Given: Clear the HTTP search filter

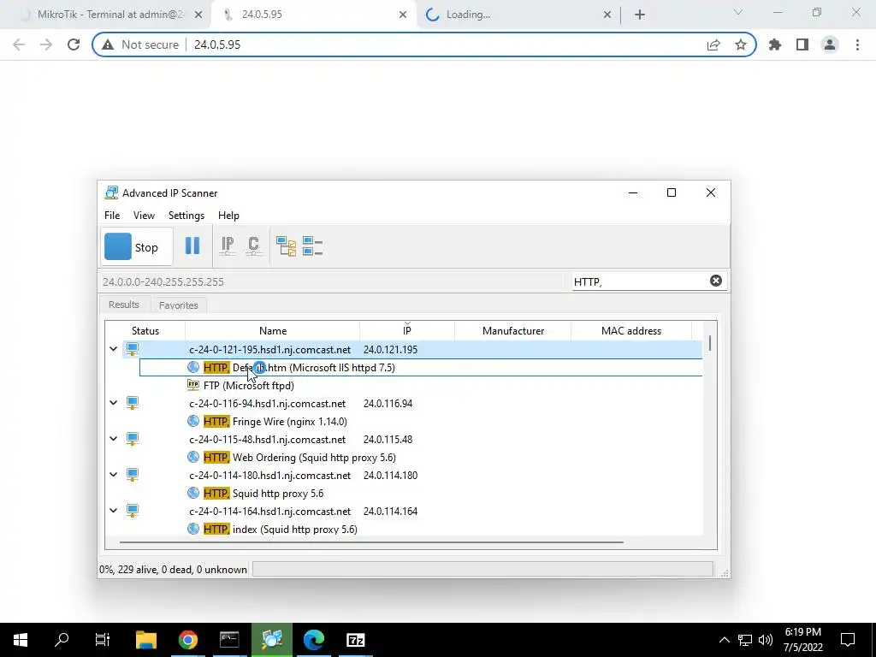Looking at the screenshot, I should (716, 281).
